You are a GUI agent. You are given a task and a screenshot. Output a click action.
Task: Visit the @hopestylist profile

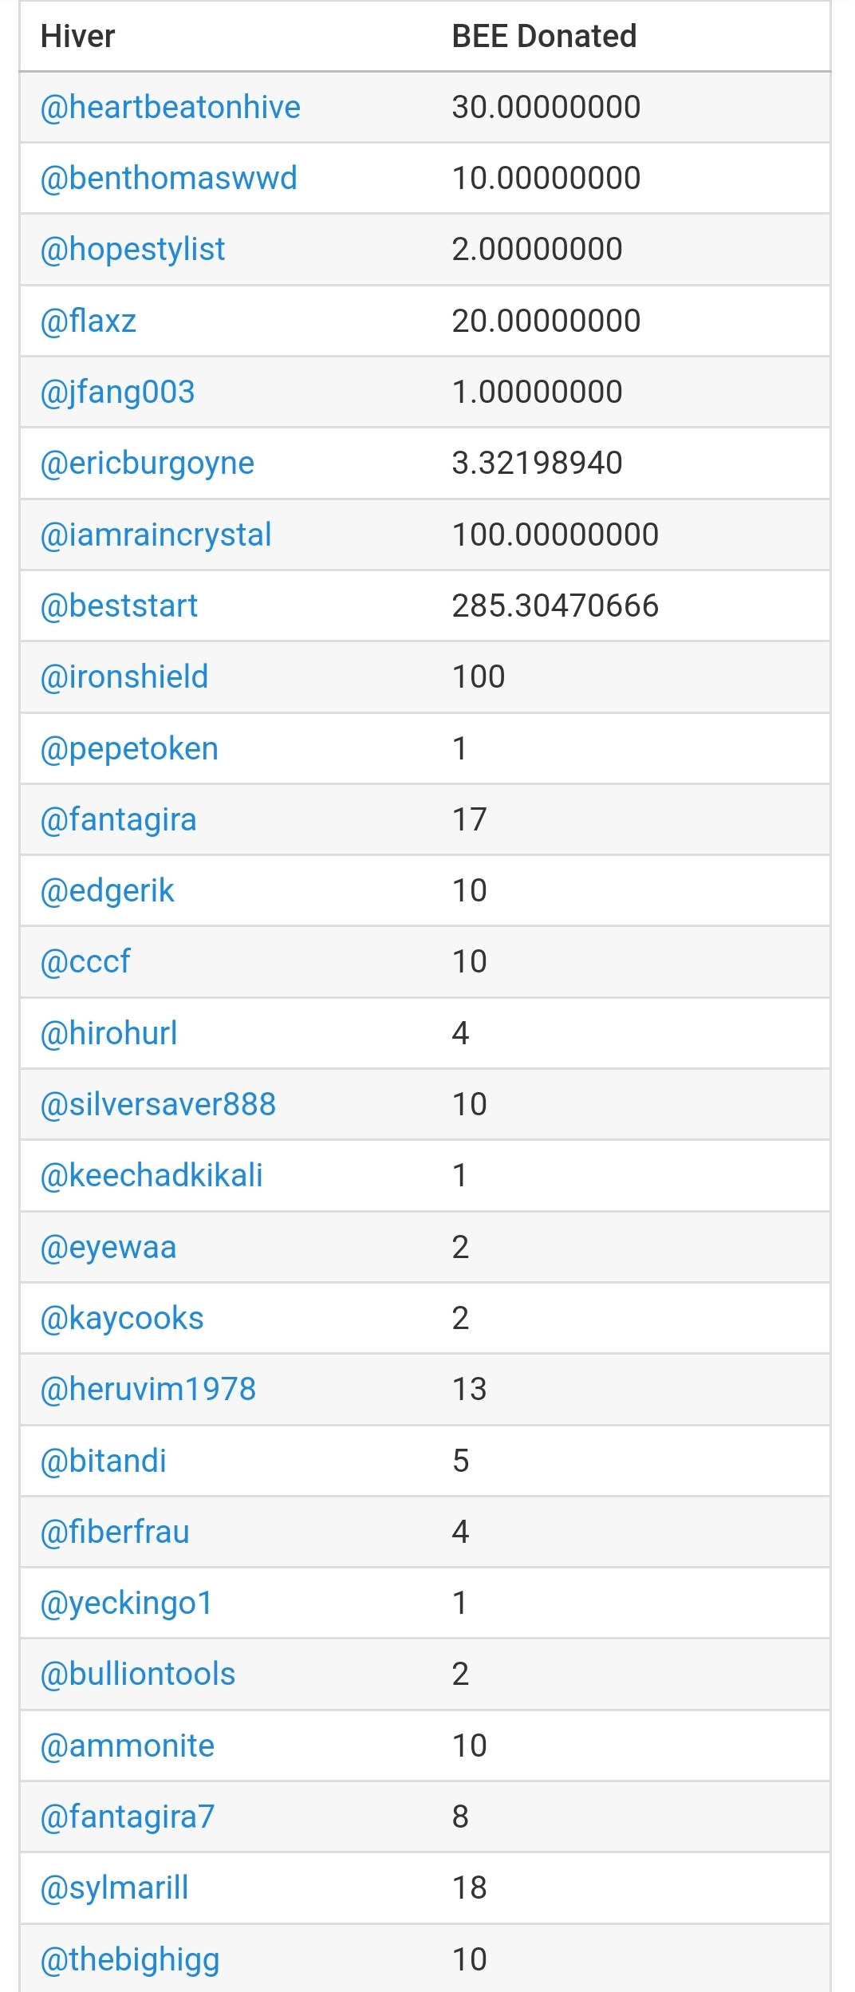tap(132, 249)
